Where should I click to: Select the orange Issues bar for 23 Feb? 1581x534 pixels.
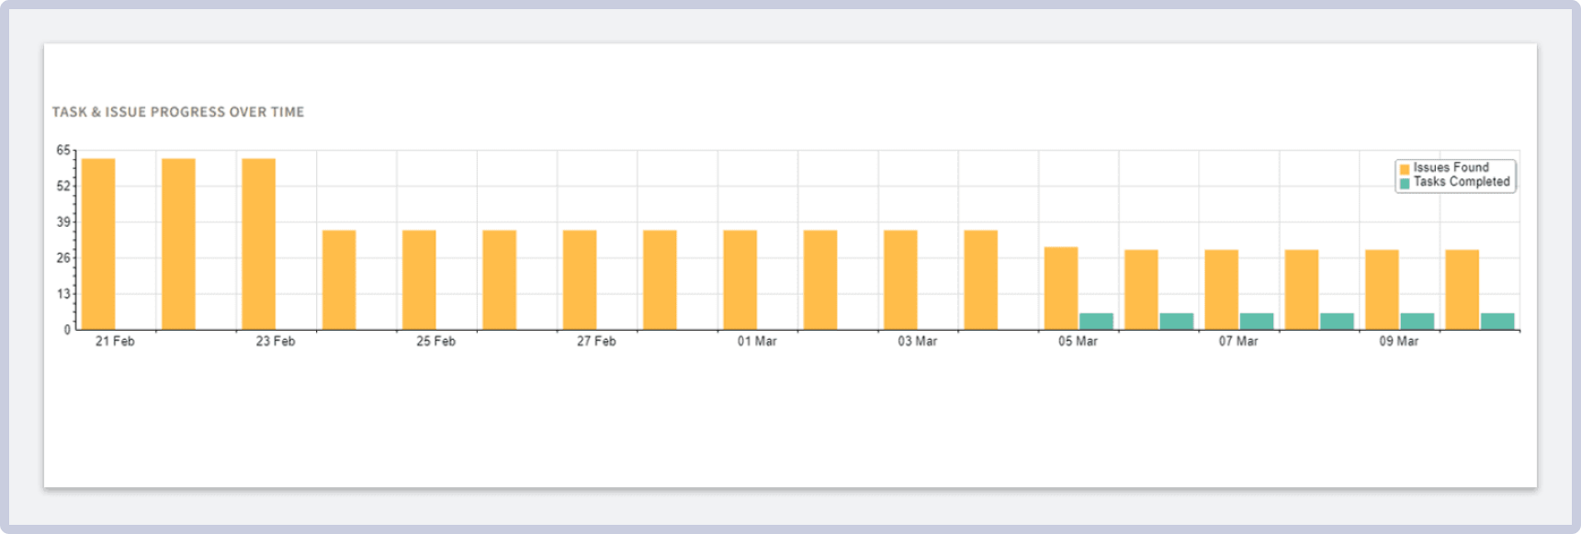click(258, 244)
